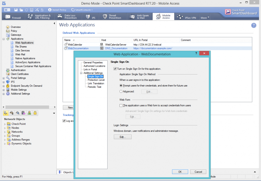Click the Resources magnifier toolbar icon
The image size is (261, 181).
[x=17, y=113]
